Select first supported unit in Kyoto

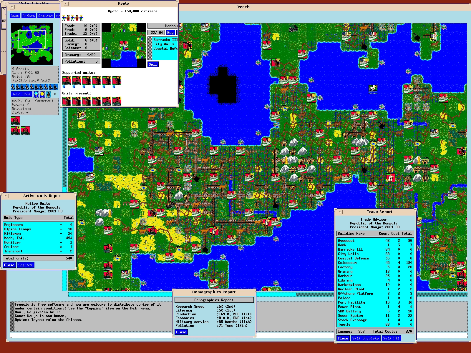click(x=67, y=81)
